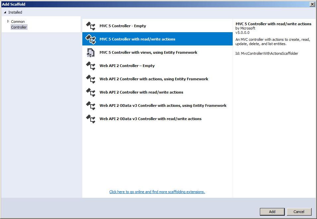Click the Cancel button
The image size is (317, 219).
tap(299, 212)
